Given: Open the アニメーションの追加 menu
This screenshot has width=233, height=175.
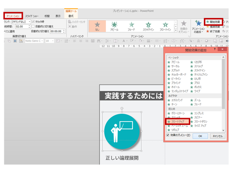Looking at the screenshot, I should [198, 27].
